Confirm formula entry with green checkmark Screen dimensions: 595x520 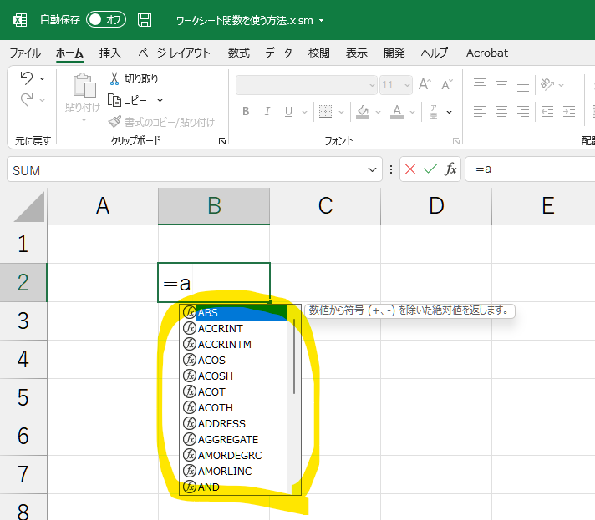[430, 169]
